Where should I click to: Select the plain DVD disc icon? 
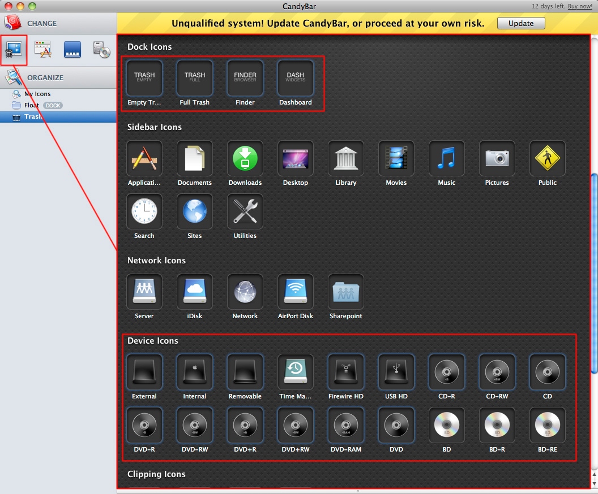(x=396, y=425)
